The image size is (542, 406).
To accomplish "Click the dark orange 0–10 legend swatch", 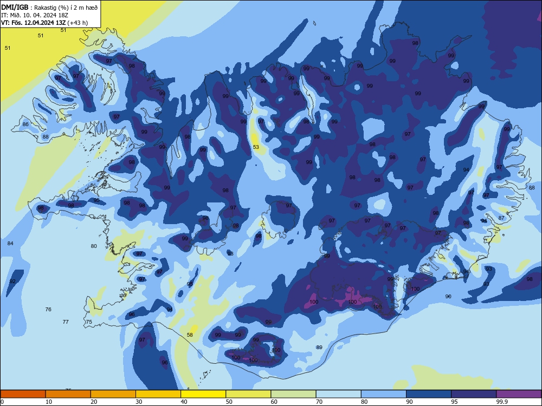I will (x=23, y=394).
